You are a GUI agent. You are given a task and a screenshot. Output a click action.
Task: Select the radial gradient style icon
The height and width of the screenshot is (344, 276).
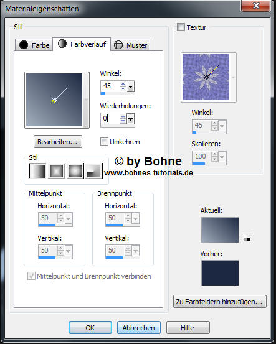pyautogui.click(x=93, y=171)
